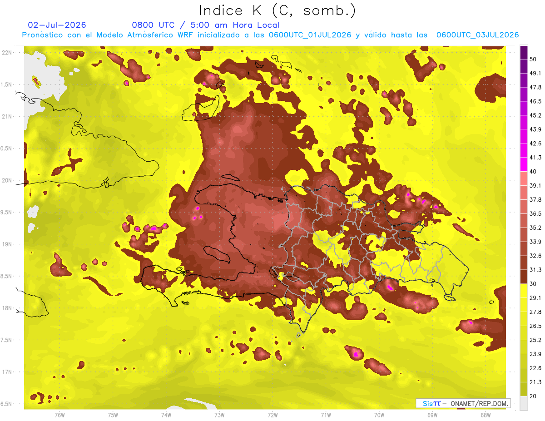Viewport: 545px width, 421px height.
Task: Click the color bar value "39.1"
Action: [x=535, y=185]
